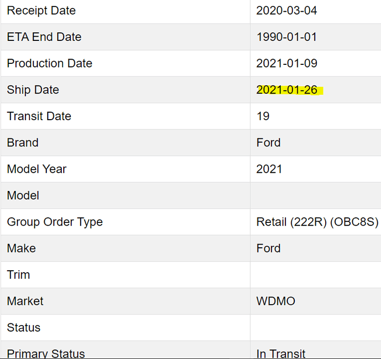Click the Ship Date label
Image resolution: width=381 pixels, height=359 pixels.
[x=33, y=90]
